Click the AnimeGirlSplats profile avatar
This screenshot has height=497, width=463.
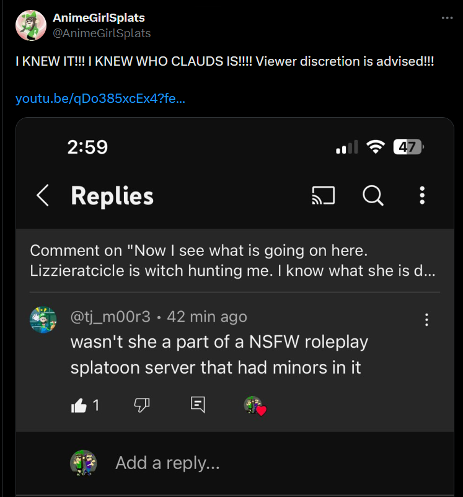pos(31,25)
